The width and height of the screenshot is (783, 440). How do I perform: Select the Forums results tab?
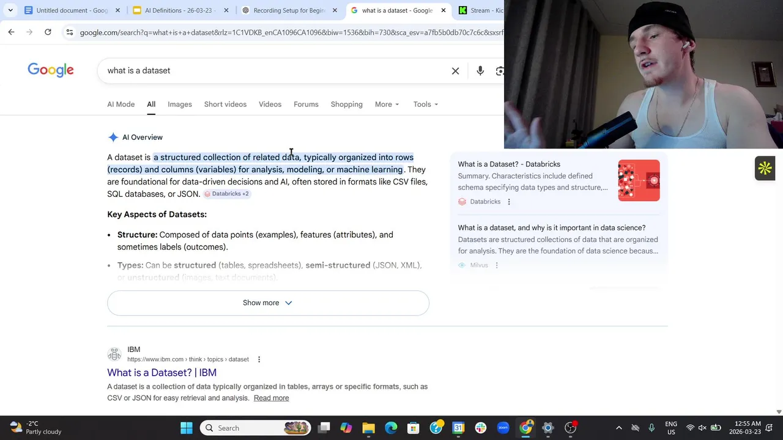click(306, 104)
